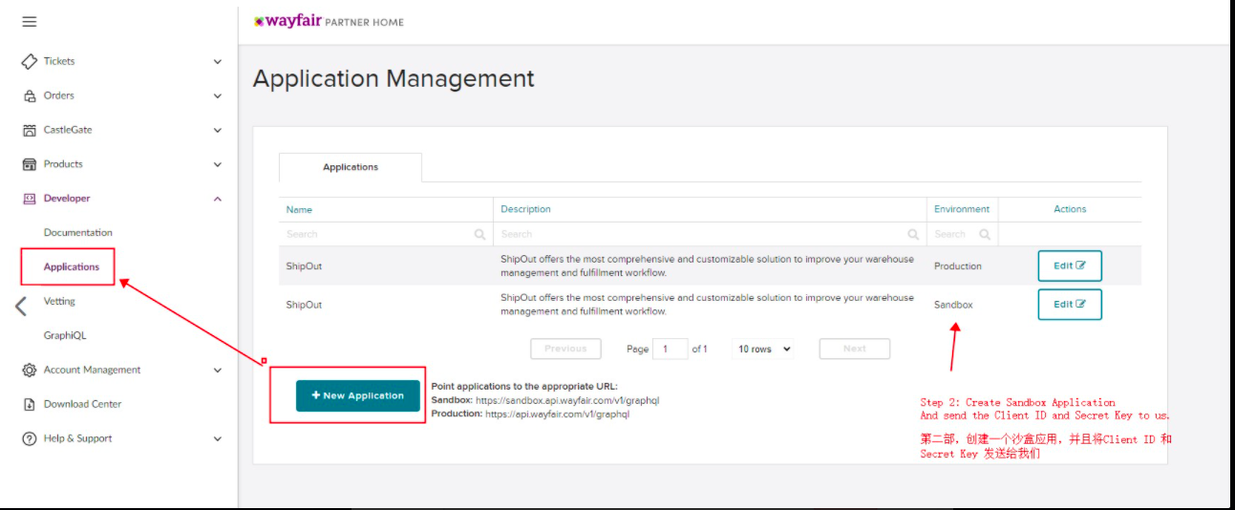Screen dimensions: 1235x510
Task: Open Developer in the sidebar
Action: point(67,199)
